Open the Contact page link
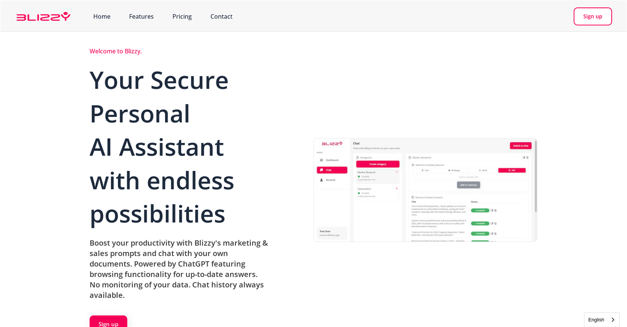 pos(221,16)
